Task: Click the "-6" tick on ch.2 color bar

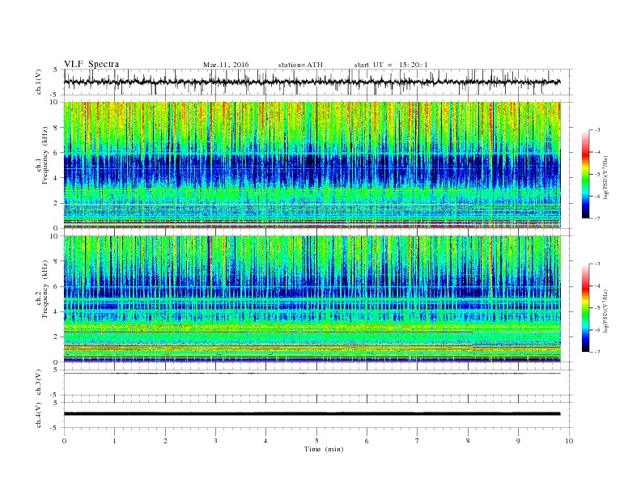Action: coord(596,330)
